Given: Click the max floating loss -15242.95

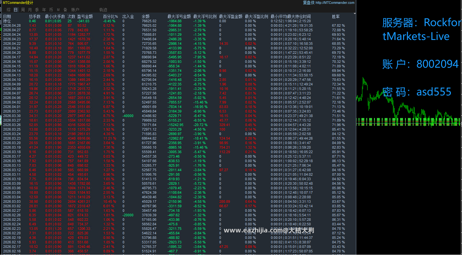Looking at the screenshot, I should pos(176,125).
